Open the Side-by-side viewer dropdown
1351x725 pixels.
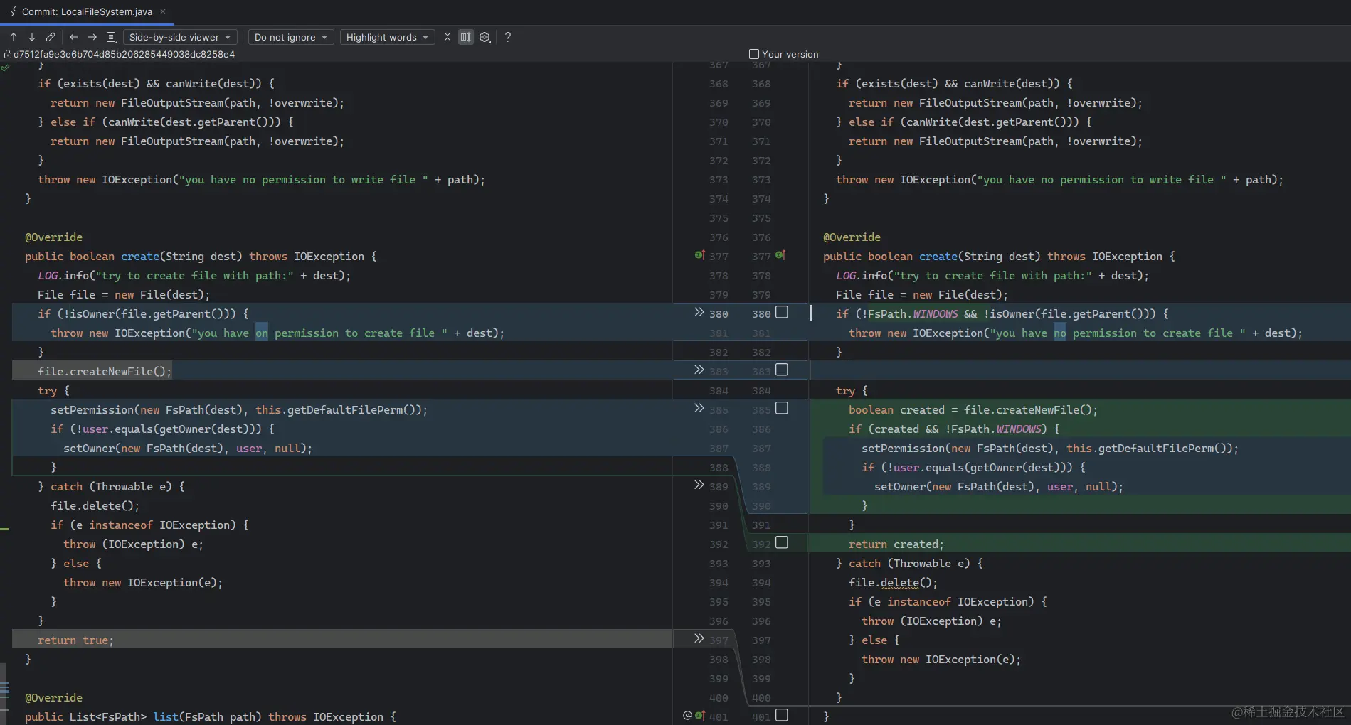[x=181, y=37]
